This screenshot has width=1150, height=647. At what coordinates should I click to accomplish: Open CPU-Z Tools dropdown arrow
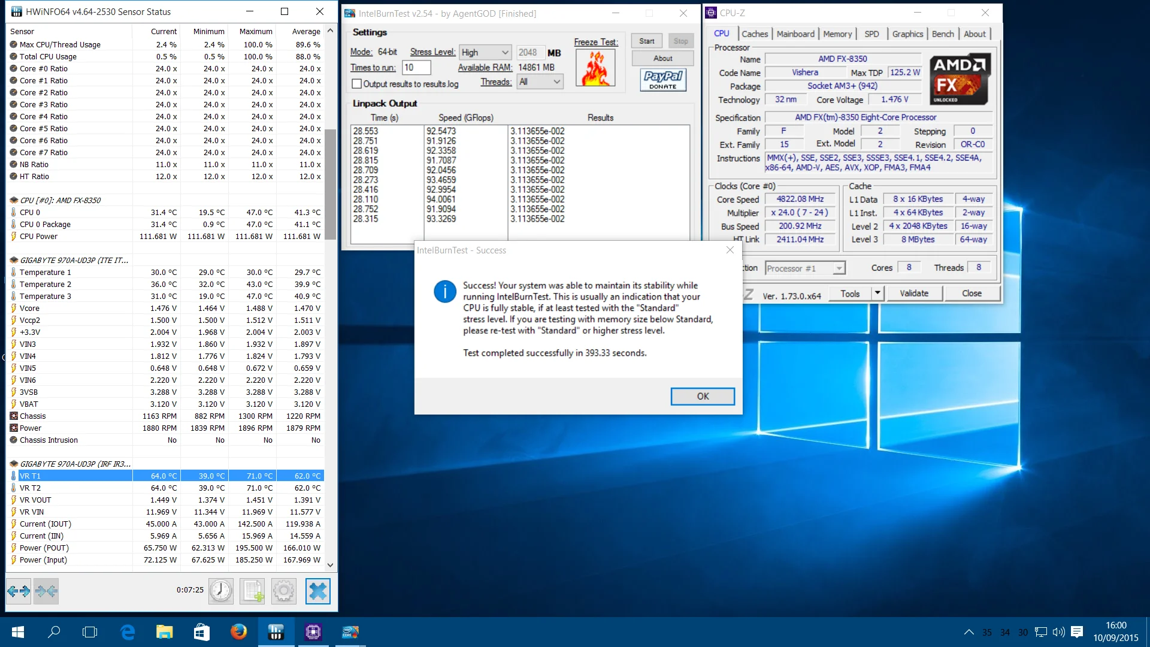pos(877,294)
